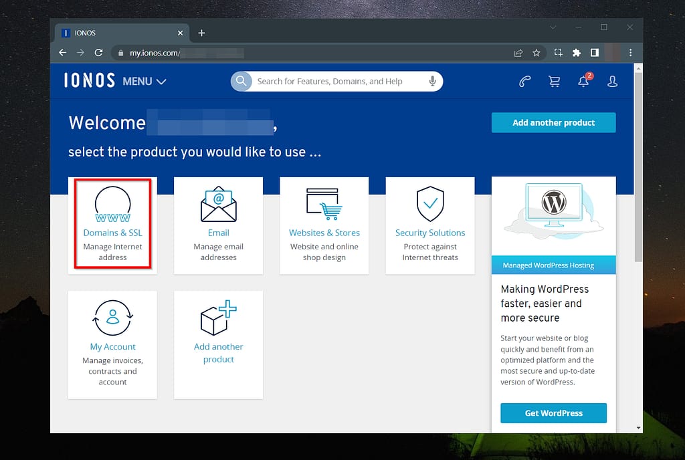Toggle browser side panel icon
This screenshot has height=460, width=685.
click(x=595, y=53)
